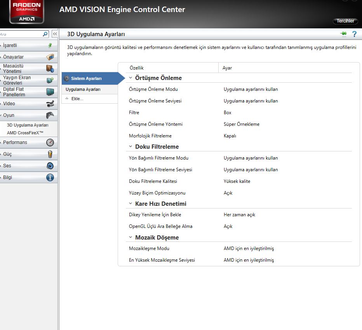This screenshot has height=330, width=362.
Task: Change Filtre value Box
Action: coord(227,113)
